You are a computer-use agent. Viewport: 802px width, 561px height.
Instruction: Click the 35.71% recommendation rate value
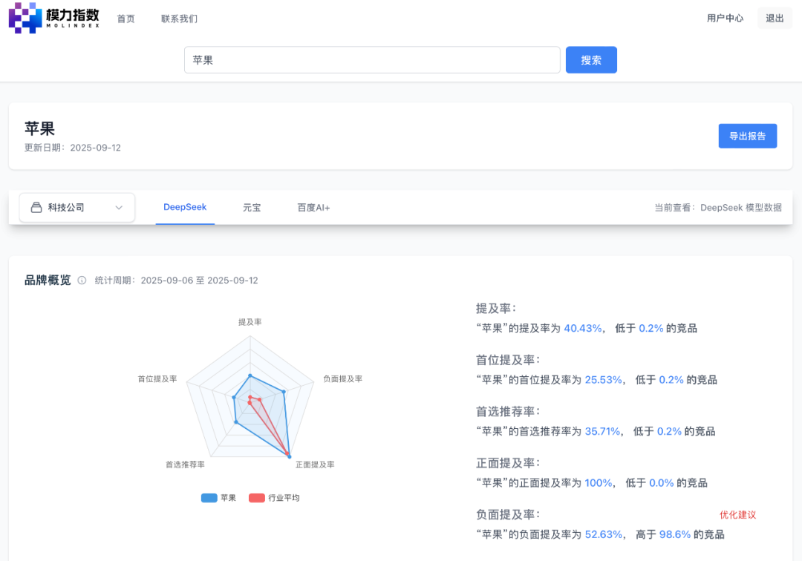coord(602,432)
